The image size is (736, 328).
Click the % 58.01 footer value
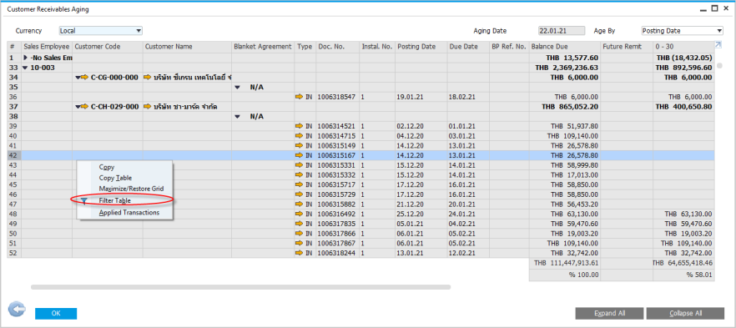[x=684, y=275]
